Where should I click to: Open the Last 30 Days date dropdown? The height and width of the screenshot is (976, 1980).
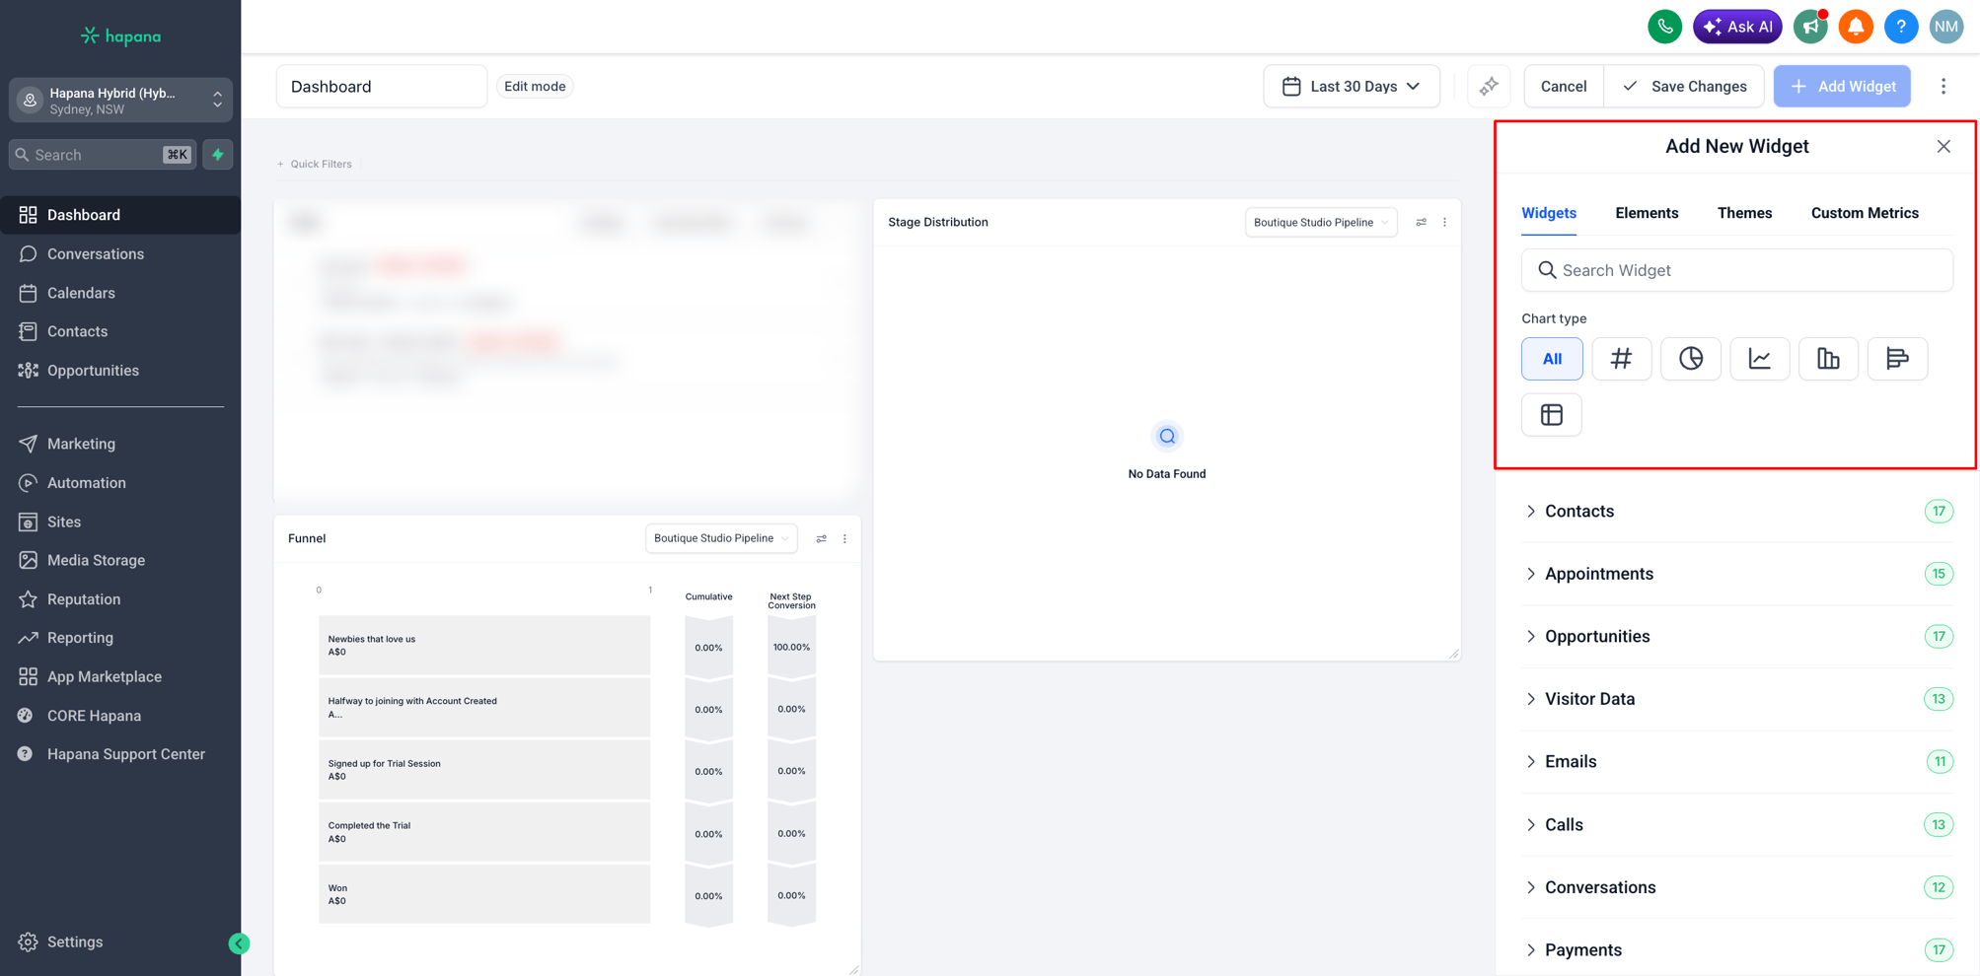(1352, 87)
